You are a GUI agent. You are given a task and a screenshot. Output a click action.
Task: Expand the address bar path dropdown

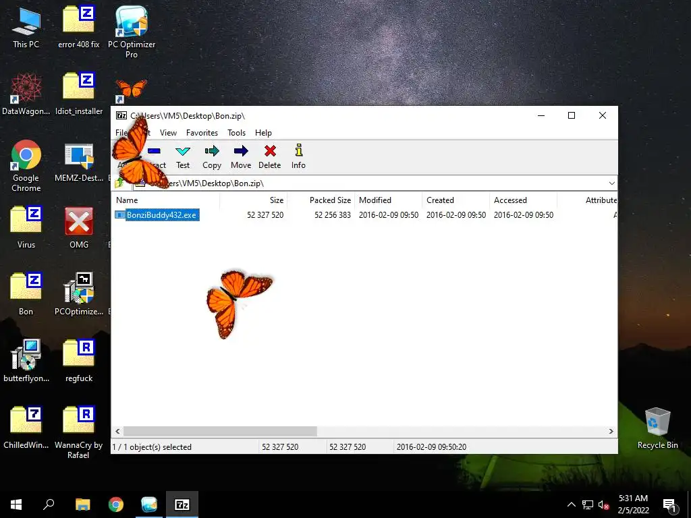coord(611,183)
